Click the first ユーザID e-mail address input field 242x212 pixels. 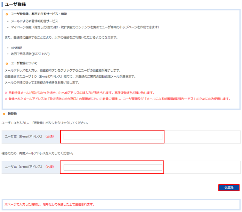pos(113,137)
